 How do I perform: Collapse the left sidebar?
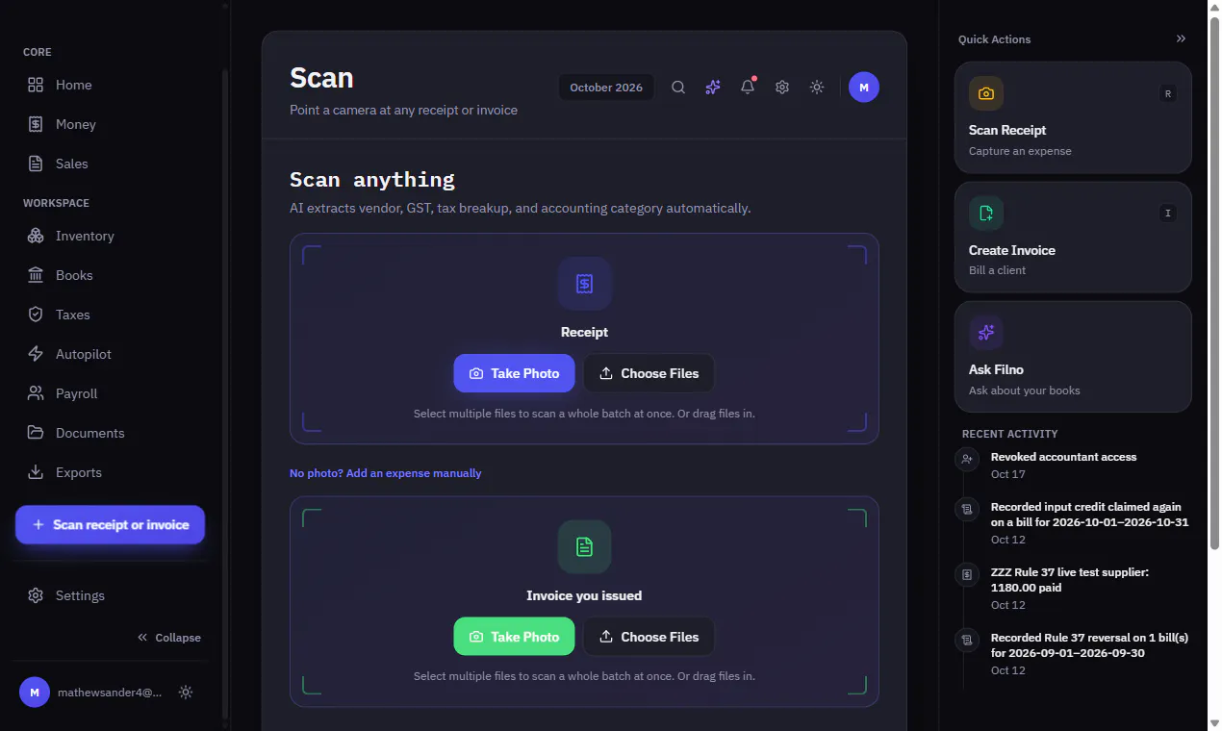pyautogui.click(x=169, y=638)
